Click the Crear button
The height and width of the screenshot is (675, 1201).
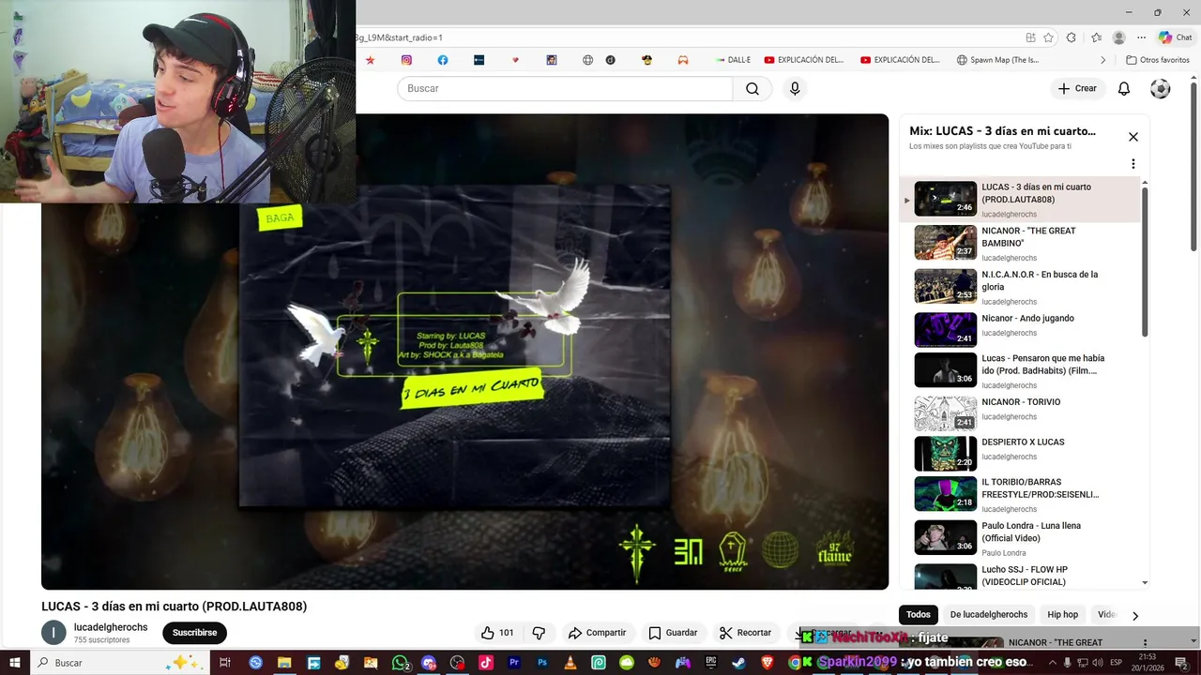pos(1076,88)
